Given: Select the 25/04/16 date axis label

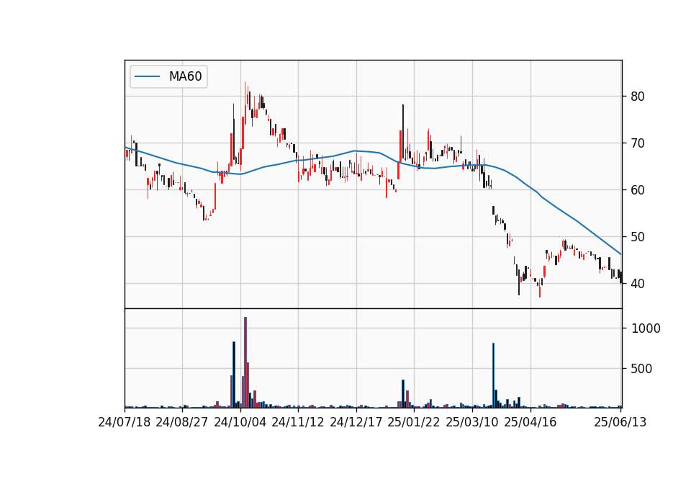Looking at the screenshot, I should coord(530,422).
